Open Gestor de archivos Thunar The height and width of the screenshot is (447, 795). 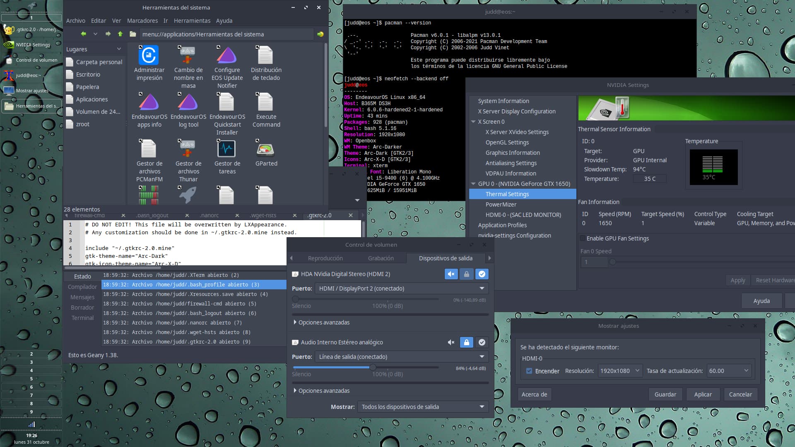[188, 161]
